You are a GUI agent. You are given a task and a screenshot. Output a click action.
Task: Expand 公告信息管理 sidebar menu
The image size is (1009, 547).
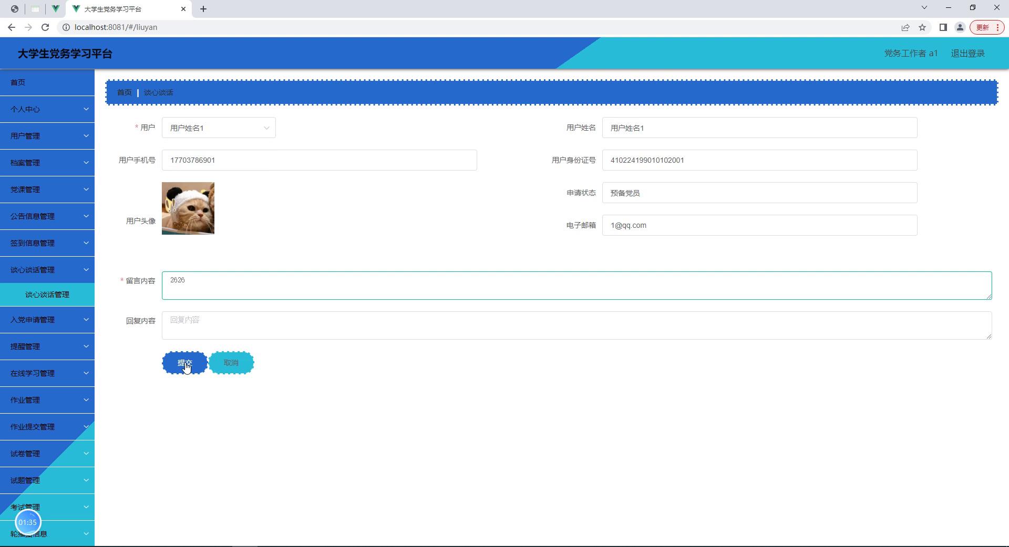pyautogui.click(x=47, y=216)
